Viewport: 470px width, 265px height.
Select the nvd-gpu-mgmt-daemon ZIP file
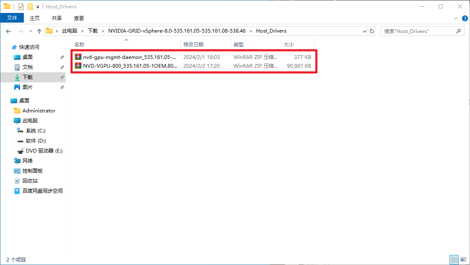tap(129, 57)
